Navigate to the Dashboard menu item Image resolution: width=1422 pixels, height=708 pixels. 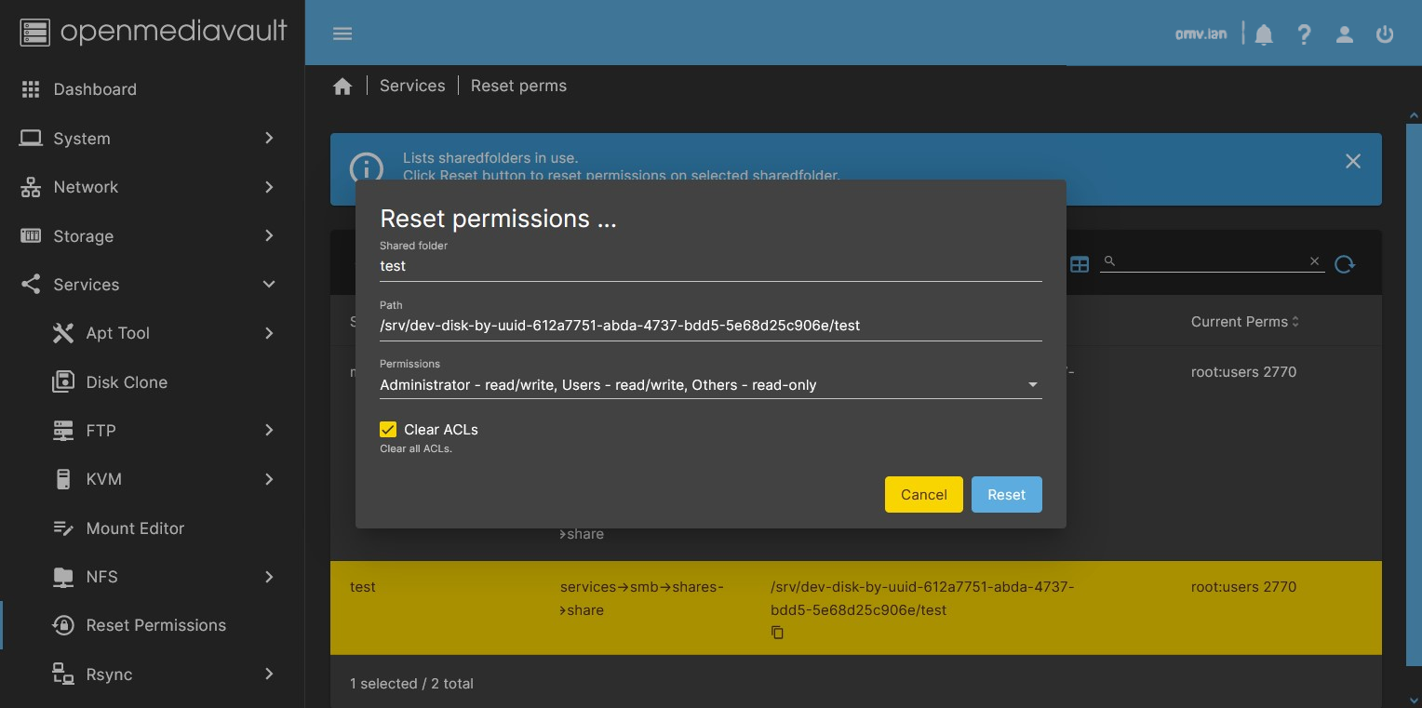pyautogui.click(x=93, y=88)
